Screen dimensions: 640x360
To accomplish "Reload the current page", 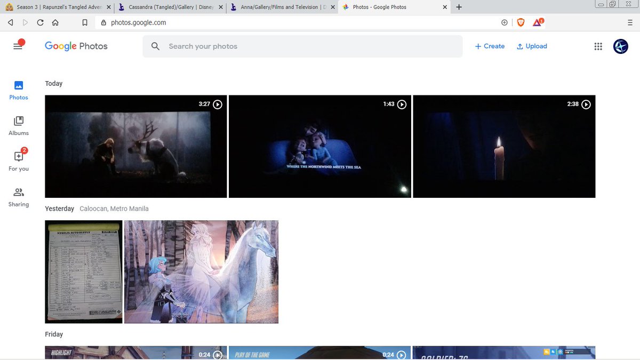I will pyautogui.click(x=40, y=22).
